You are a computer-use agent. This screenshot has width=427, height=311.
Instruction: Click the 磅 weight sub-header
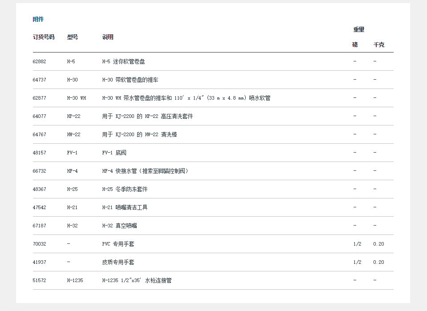coord(355,44)
